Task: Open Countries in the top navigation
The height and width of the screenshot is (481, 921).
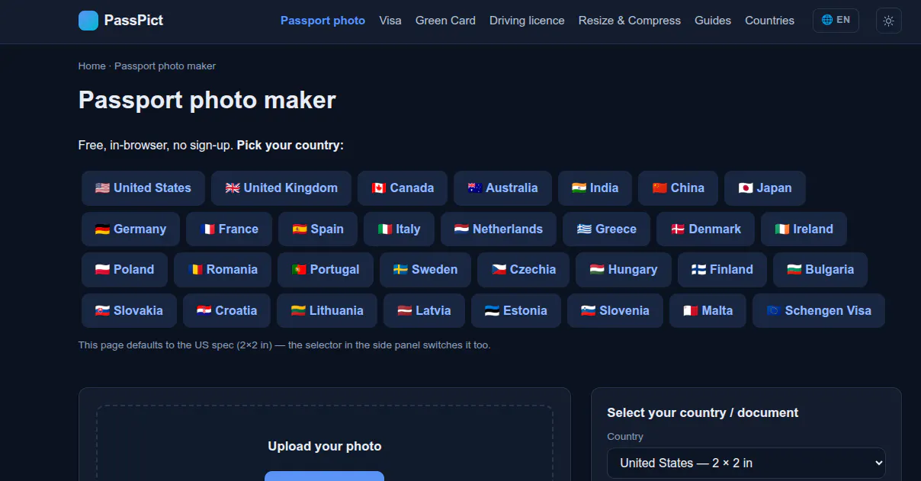Action: coord(769,21)
